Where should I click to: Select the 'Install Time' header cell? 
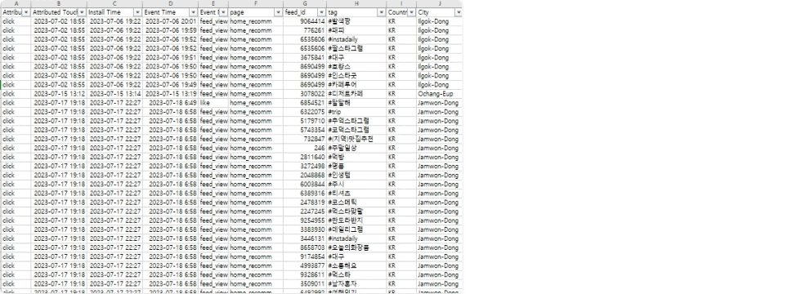pos(114,11)
